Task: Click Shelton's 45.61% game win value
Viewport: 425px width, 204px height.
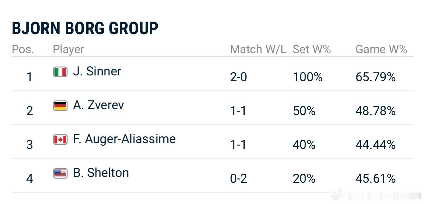Action: 375,179
